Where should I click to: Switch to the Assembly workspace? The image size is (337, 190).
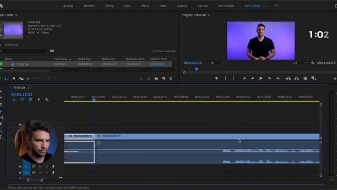89,6
